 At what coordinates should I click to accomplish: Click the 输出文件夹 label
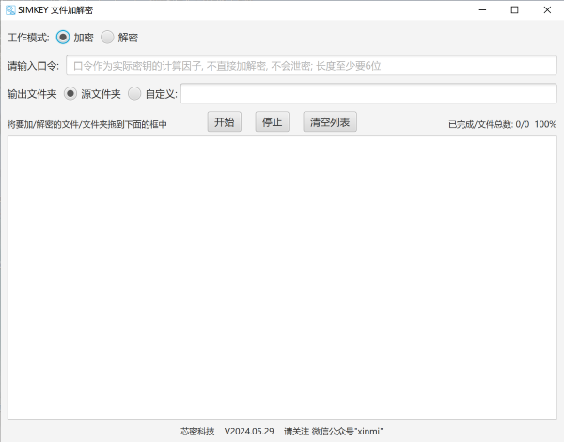pos(32,94)
